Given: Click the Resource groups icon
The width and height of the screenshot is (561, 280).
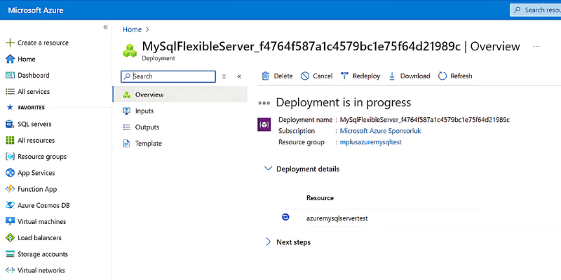Looking at the screenshot, I should (10, 156).
